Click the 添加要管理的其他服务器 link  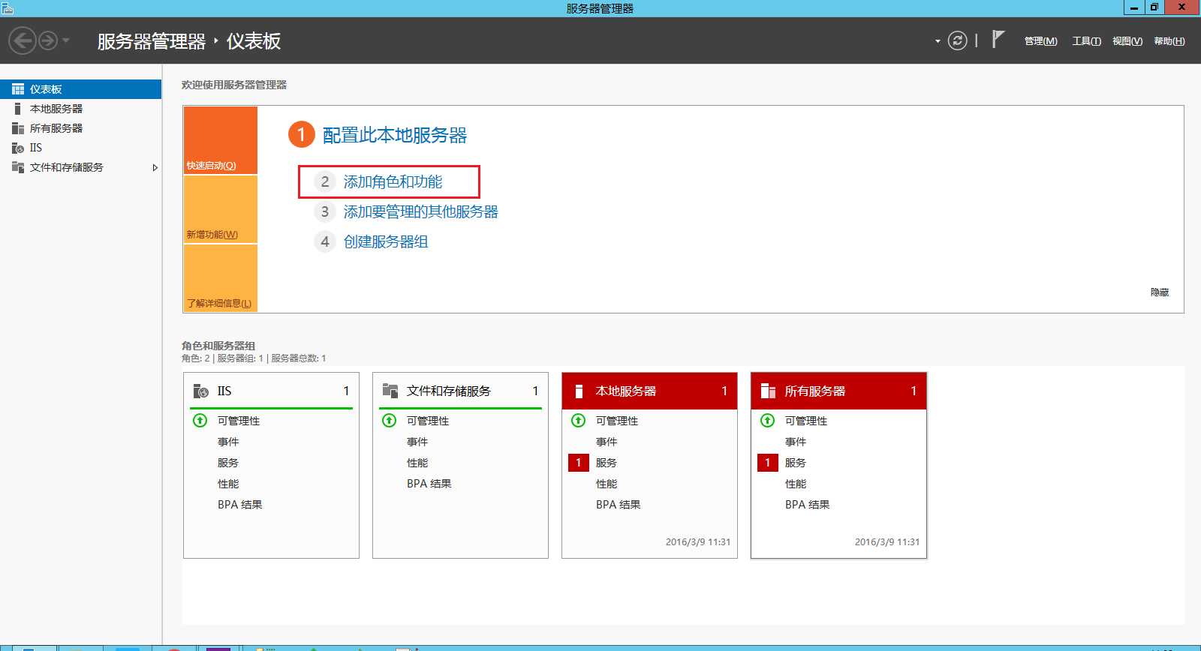[x=420, y=211]
